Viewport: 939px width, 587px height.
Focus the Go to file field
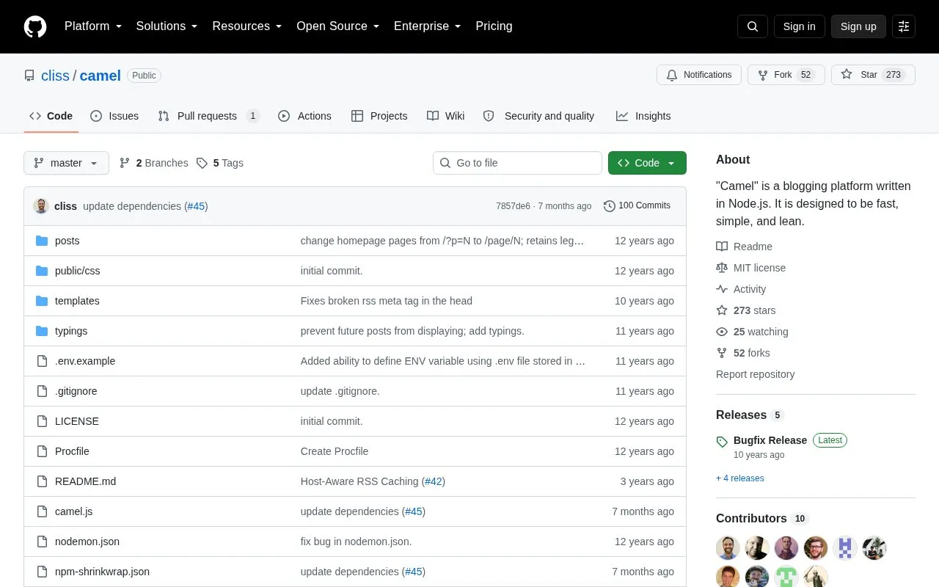coord(517,163)
